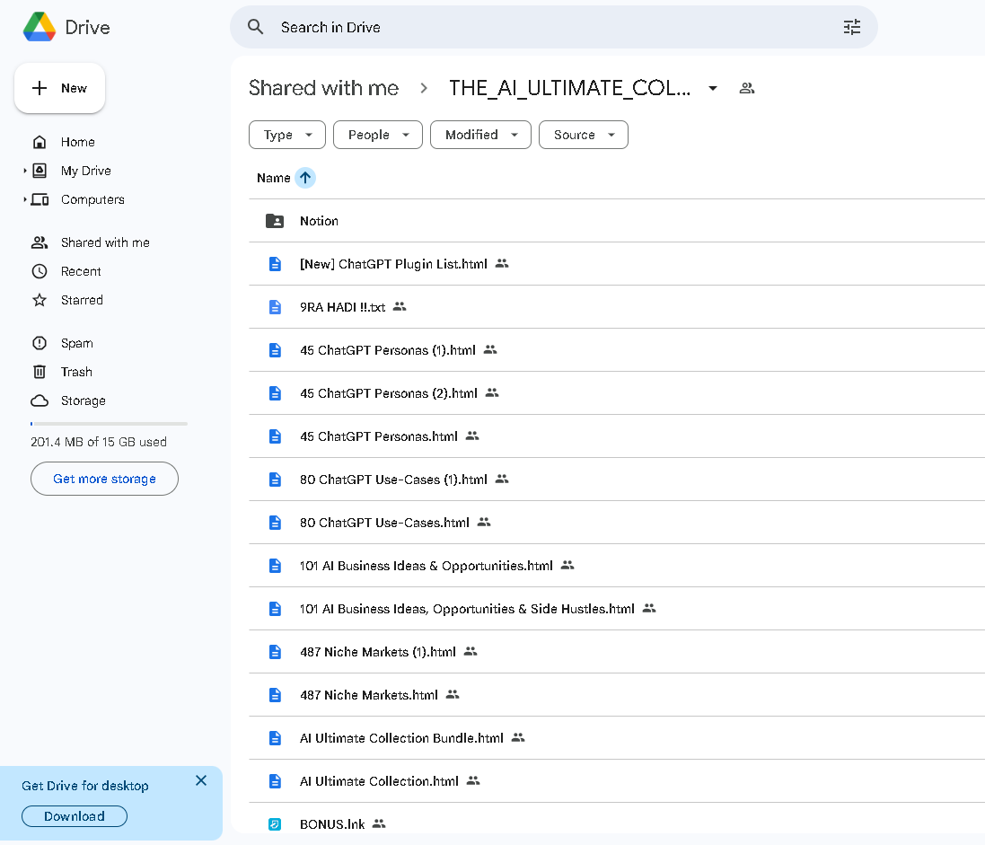985x845 pixels.
Task: Dismiss the Get Drive for desktop banner
Action: pyautogui.click(x=201, y=780)
